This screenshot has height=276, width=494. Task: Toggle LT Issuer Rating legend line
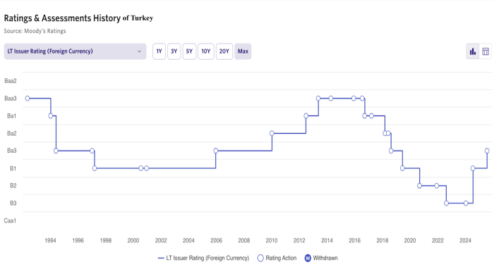tap(161, 258)
